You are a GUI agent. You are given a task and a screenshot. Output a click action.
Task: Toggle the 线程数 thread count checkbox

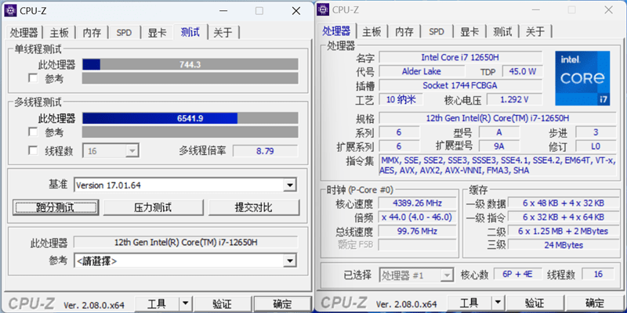pos(33,150)
